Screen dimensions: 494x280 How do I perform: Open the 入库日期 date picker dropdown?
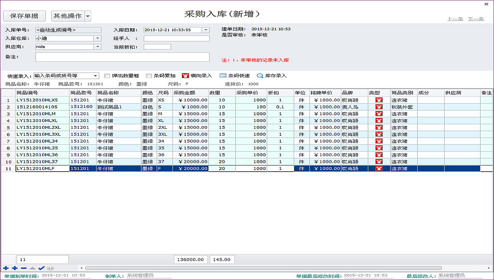click(206, 30)
